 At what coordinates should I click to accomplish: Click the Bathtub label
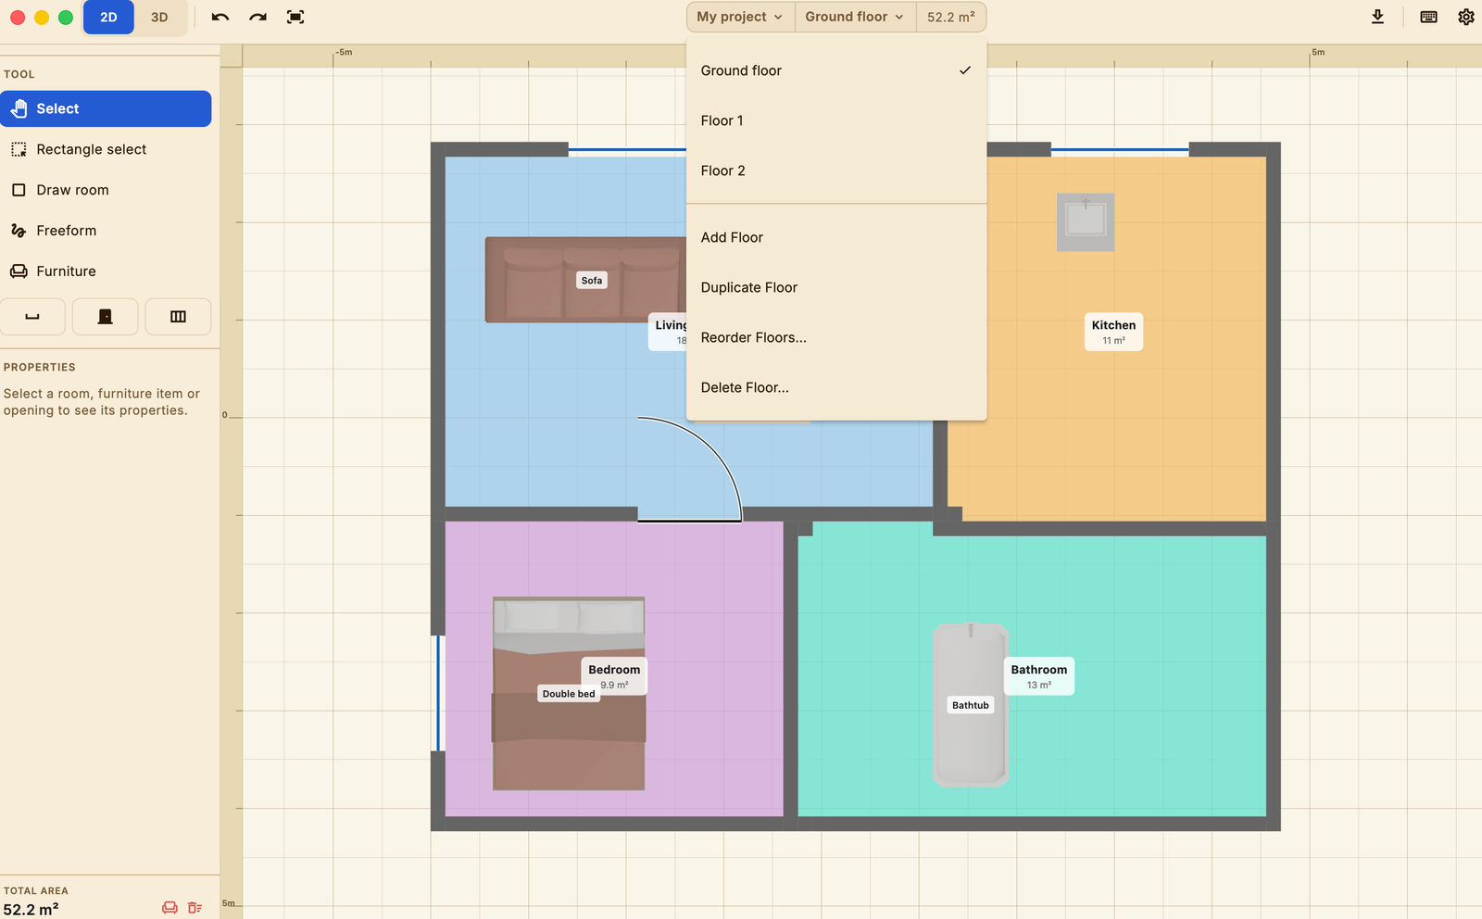click(x=971, y=705)
